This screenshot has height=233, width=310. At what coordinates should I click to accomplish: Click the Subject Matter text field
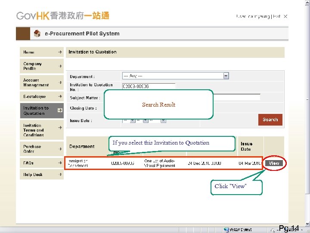[237, 97]
